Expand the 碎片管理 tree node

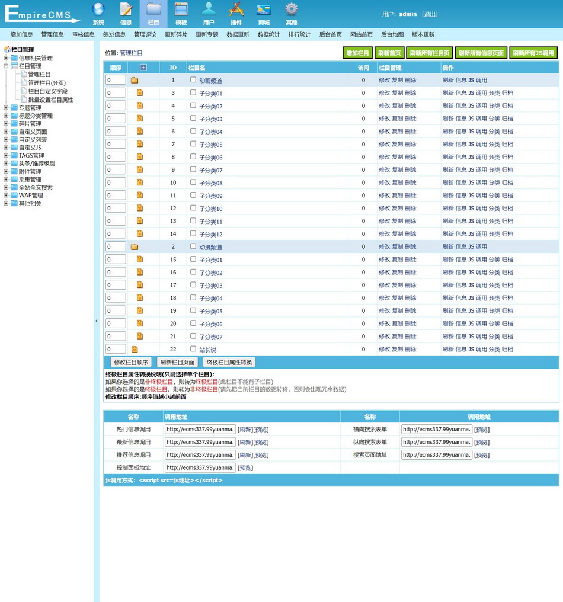pos(6,124)
